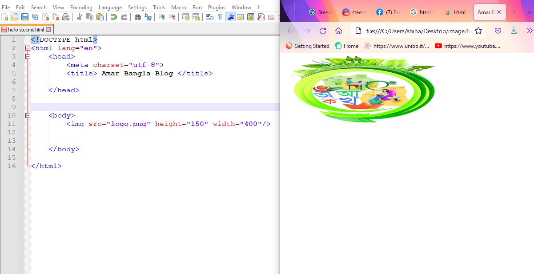Open the Replace dialog icon
Image resolution: width=534 pixels, height=274 pixels.
(x=148, y=17)
